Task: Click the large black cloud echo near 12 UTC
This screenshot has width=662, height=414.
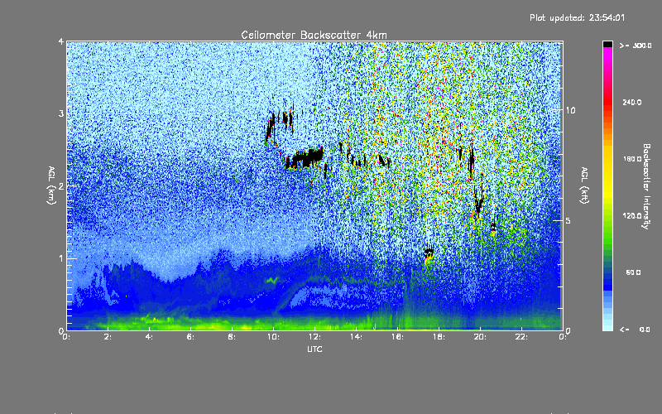Action: tap(305, 158)
